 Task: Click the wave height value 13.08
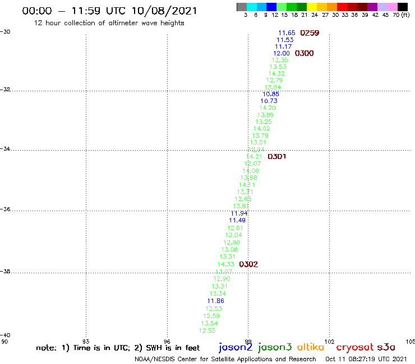[x=229, y=249]
